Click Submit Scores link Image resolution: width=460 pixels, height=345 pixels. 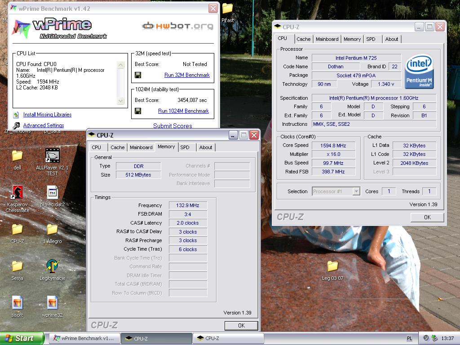(x=172, y=126)
